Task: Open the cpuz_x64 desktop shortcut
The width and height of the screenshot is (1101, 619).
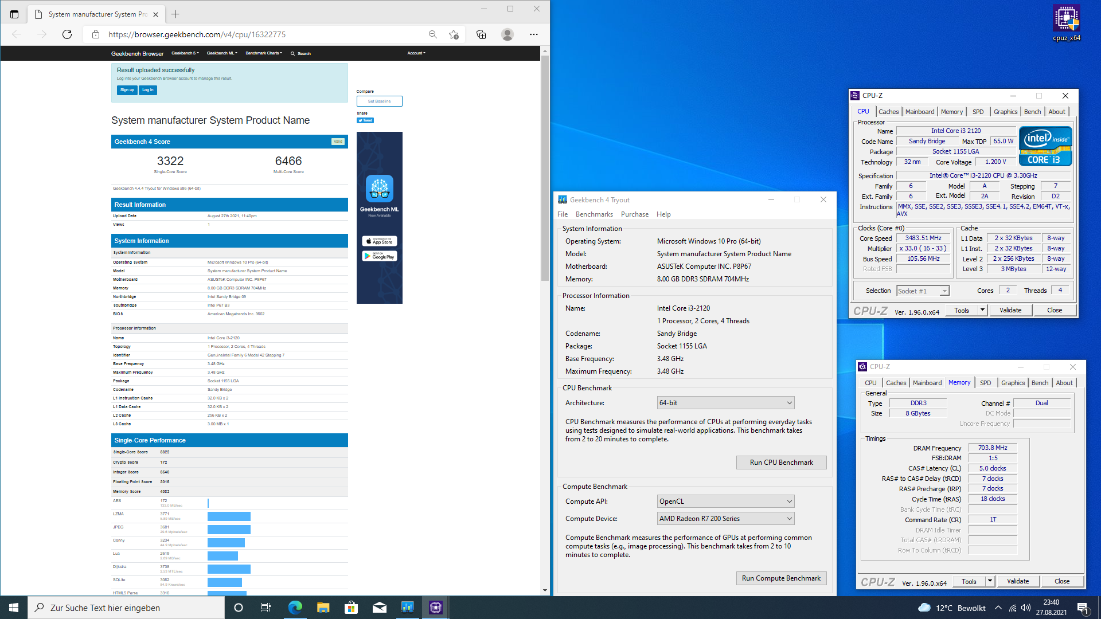Action: click(1066, 23)
